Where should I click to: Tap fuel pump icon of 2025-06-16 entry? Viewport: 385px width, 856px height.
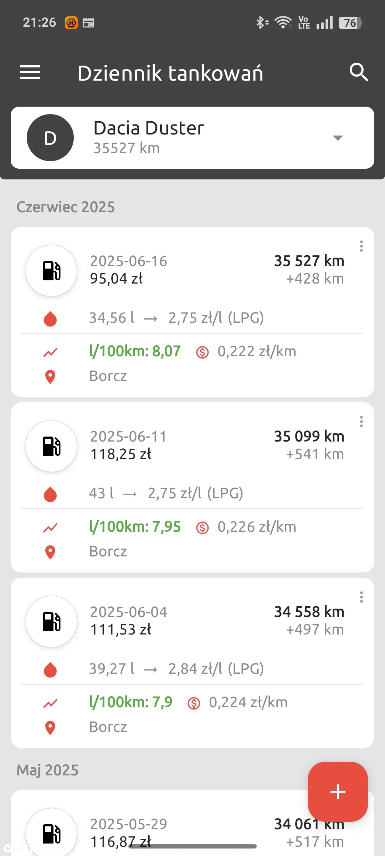point(51,271)
